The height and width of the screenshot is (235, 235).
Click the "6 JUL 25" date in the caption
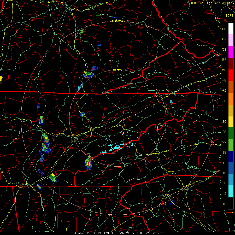tap(142, 233)
